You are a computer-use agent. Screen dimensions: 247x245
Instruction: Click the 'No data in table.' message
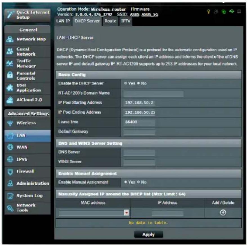point(148,223)
